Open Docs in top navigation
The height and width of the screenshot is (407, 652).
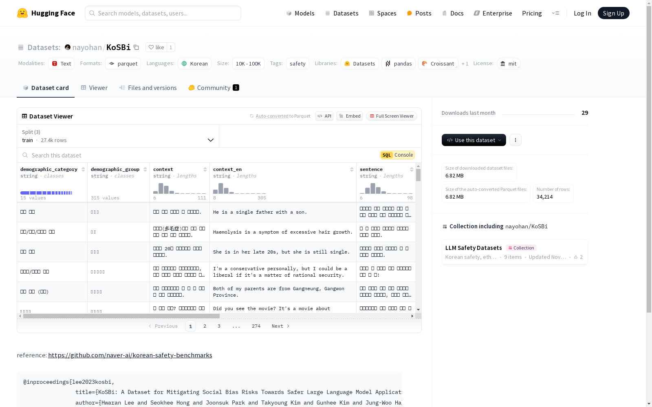(453, 13)
